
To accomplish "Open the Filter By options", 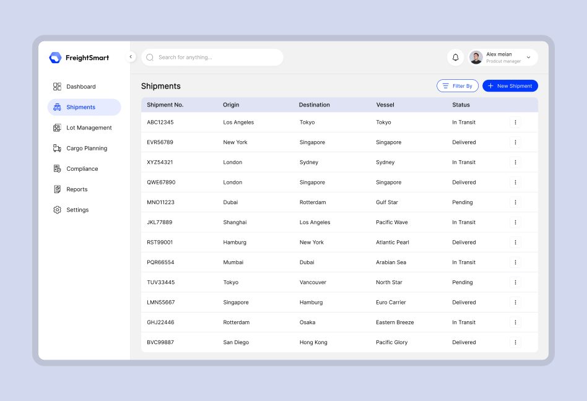I will pyautogui.click(x=457, y=86).
